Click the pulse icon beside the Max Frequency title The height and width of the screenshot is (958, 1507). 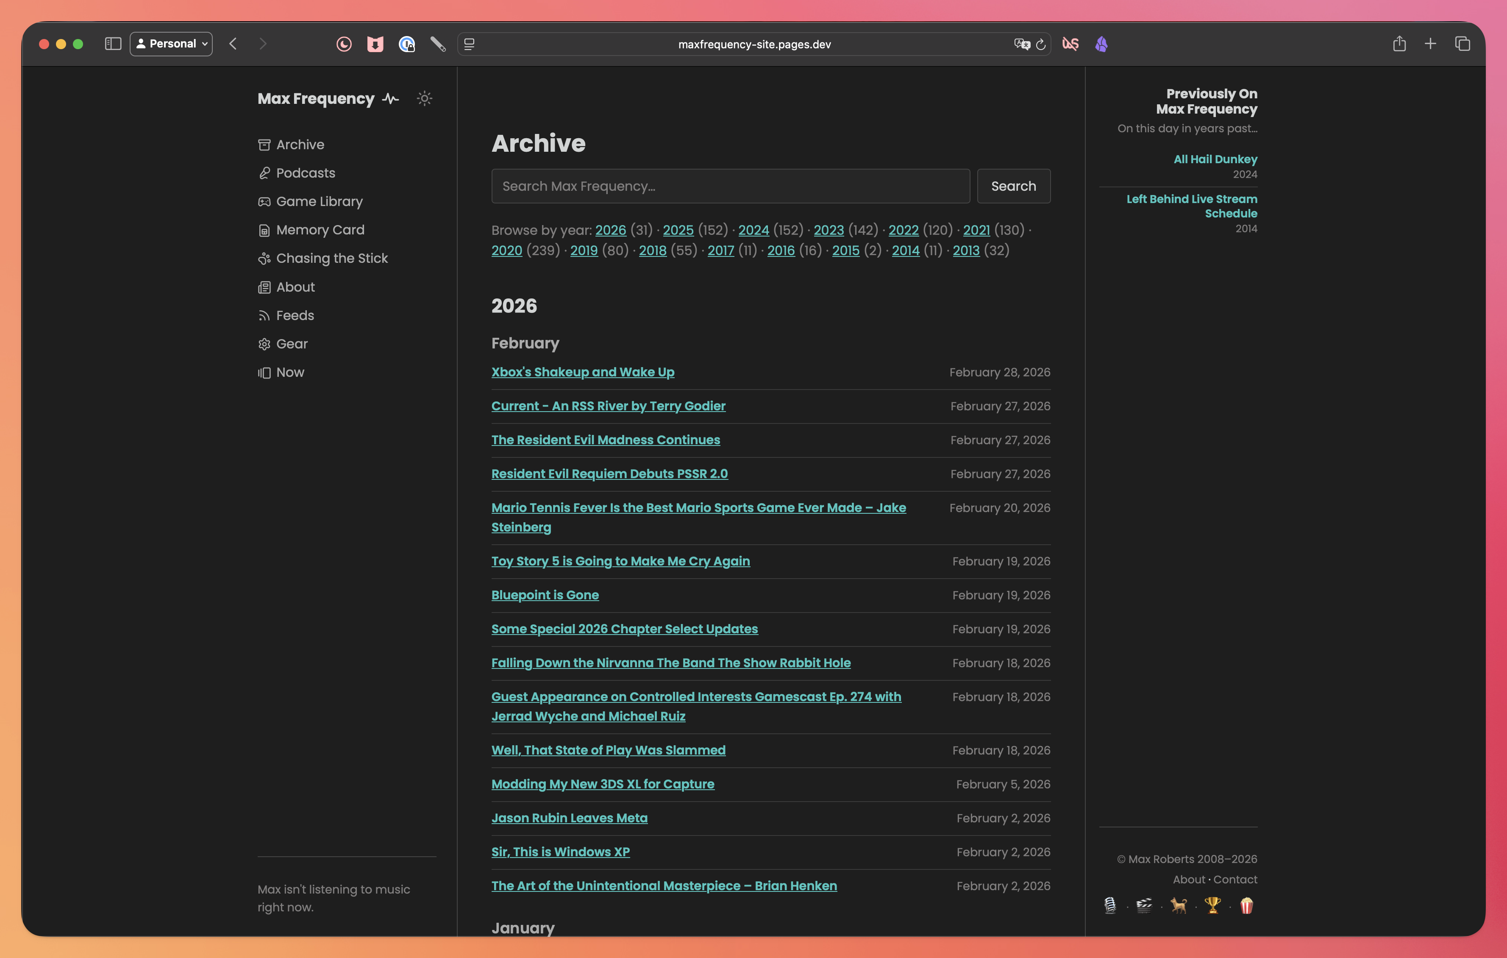pos(389,98)
